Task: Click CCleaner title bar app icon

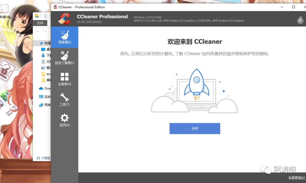Action: [x=55, y=7]
